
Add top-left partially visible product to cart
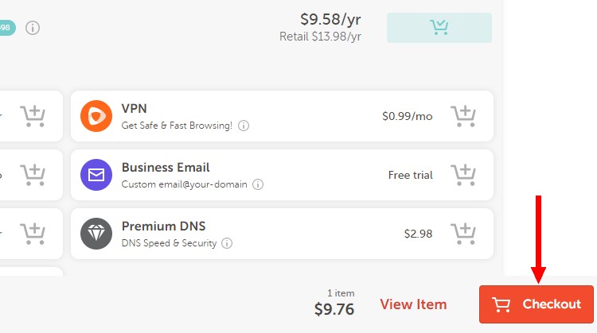pyautogui.click(x=33, y=116)
